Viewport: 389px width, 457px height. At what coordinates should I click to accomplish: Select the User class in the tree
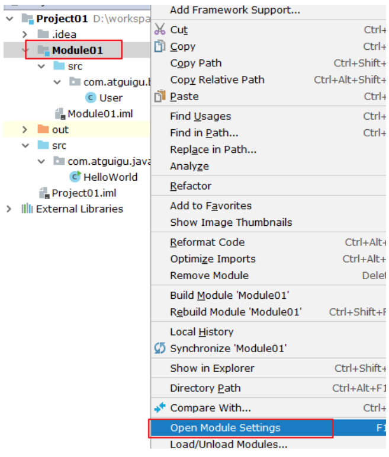[x=111, y=98]
